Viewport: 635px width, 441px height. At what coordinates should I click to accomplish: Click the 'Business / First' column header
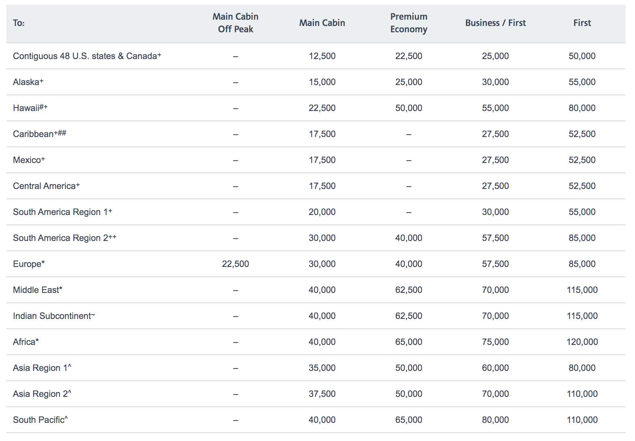(x=495, y=23)
